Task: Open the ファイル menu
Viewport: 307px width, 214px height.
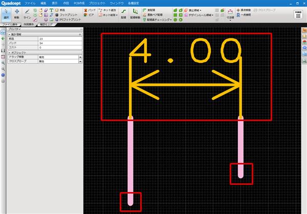Action: (30, 3)
